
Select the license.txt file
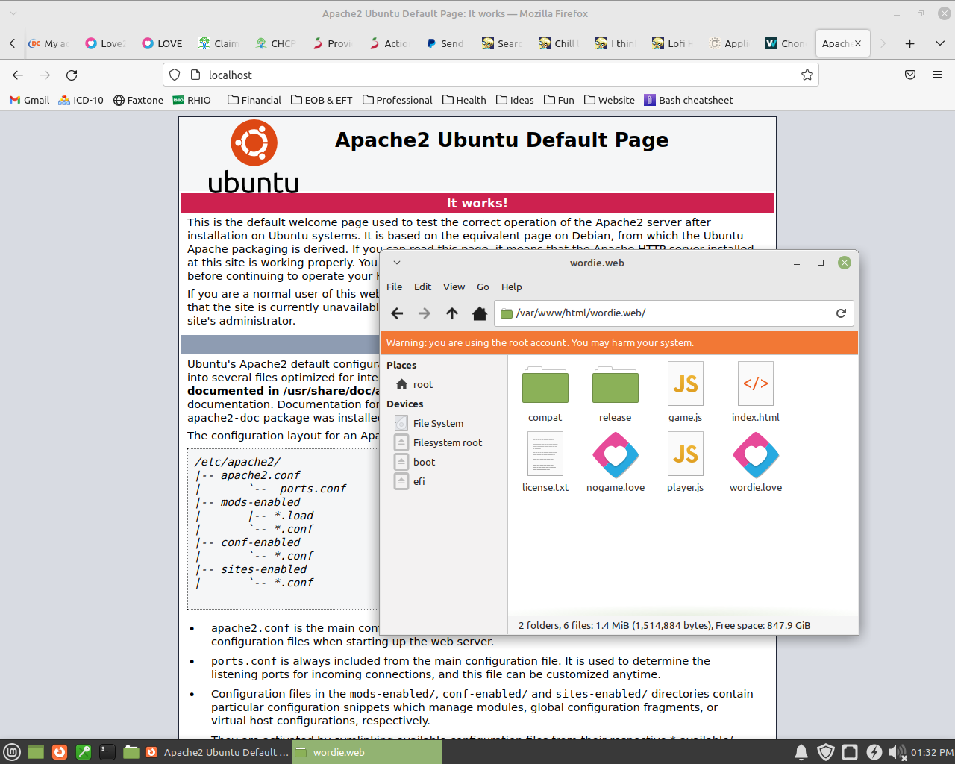(545, 454)
